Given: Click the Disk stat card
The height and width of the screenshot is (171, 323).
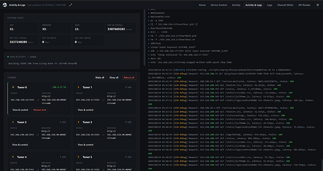Looking at the screenshot, I should point(88,28).
